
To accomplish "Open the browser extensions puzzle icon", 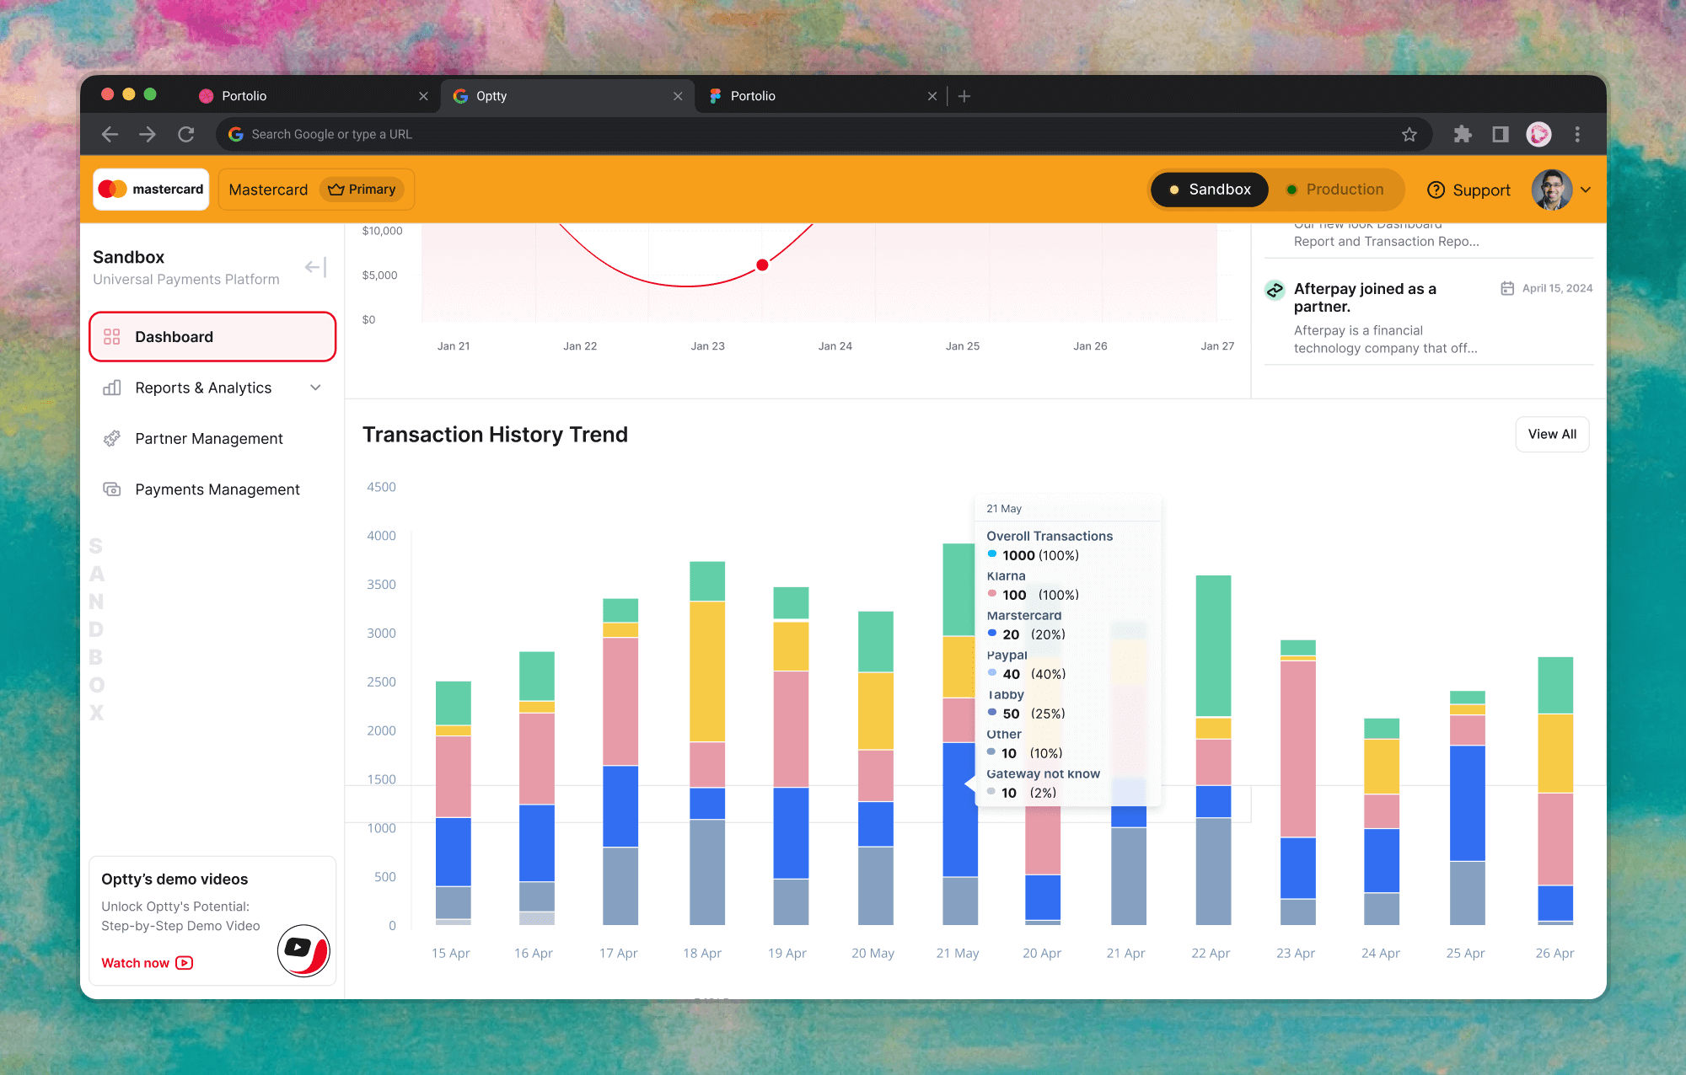I will tap(1463, 134).
